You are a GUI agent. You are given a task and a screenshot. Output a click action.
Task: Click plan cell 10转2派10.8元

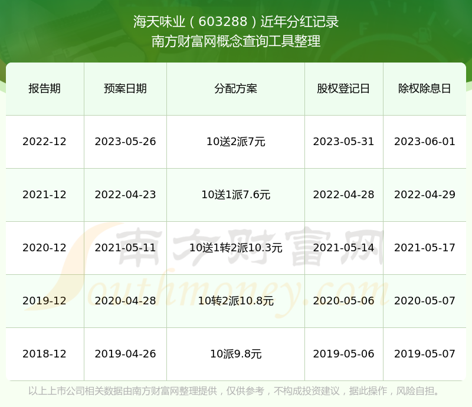[235, 301]
